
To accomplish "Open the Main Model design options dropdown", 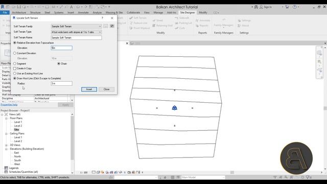I will point(203,177).
